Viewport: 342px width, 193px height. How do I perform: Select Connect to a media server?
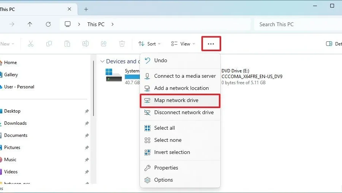click(x=180, y=76)
